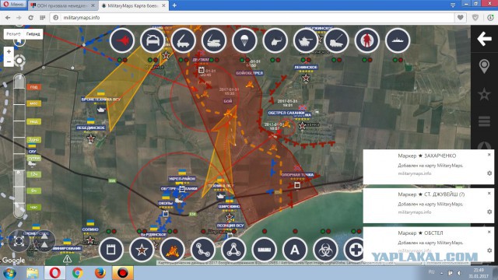
Task: Choose the biohazard marker tool
Action: [325, 250]
